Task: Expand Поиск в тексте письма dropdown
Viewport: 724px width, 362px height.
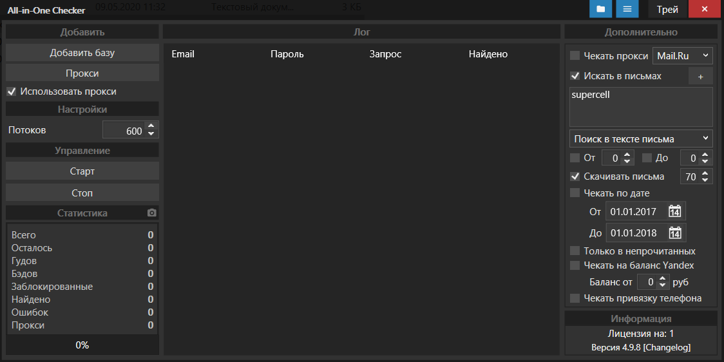Action: tap(641, 138)
